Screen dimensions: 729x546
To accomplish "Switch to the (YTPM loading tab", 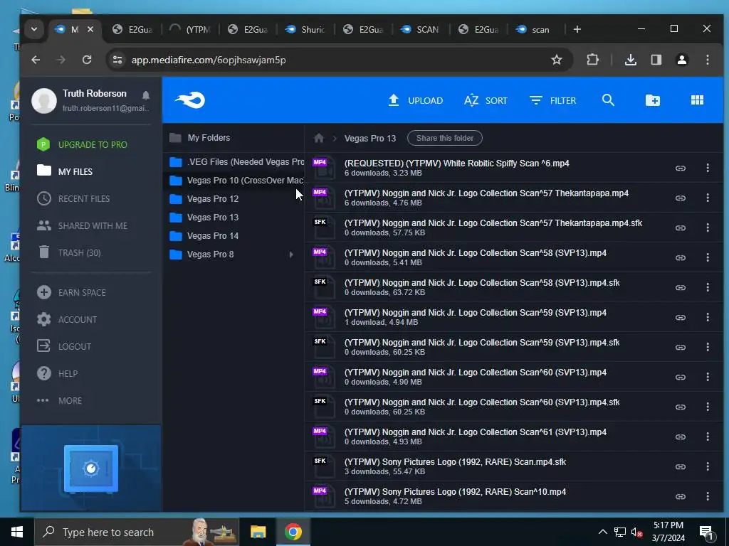I will 189,29.
